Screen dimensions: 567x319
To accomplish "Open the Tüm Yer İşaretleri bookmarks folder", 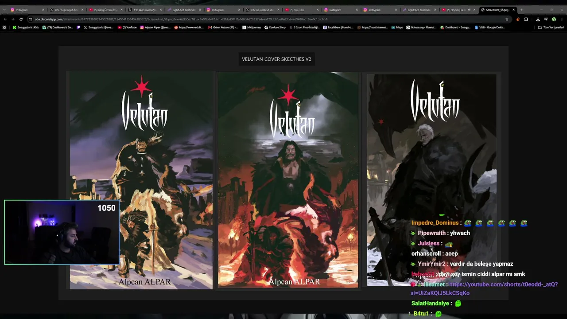I will [551, 27].
